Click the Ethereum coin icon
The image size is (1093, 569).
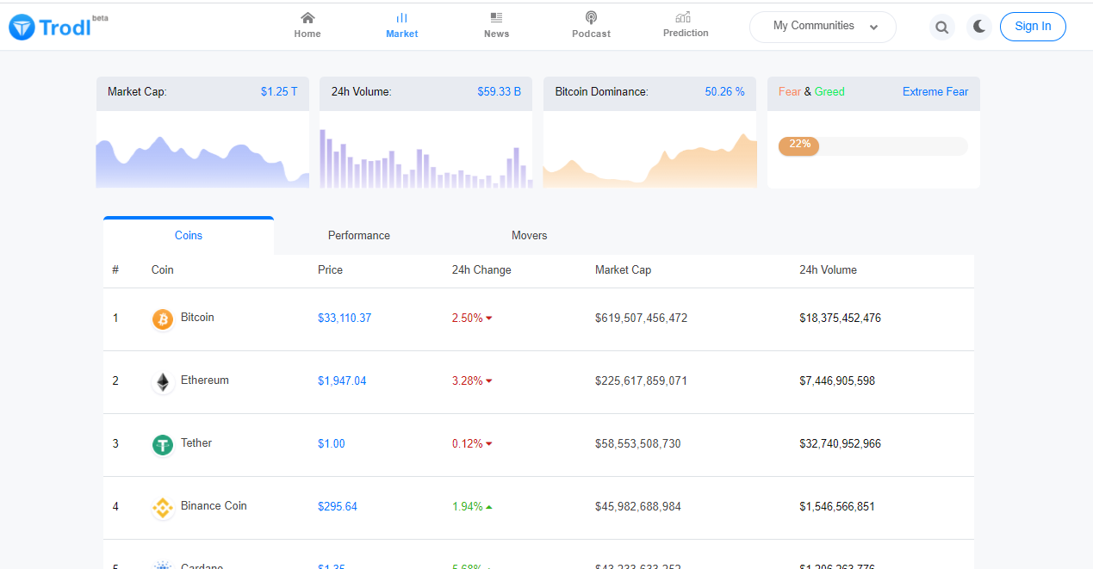(x=163, y=382)
